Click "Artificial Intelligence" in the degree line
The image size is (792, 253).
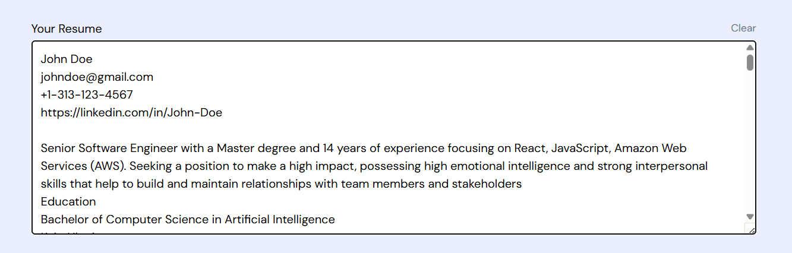point(279,220)
